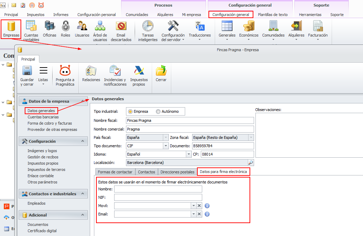Open Enlace contable option
Viewport: 363px width, 236px height.
pos(40,176)
